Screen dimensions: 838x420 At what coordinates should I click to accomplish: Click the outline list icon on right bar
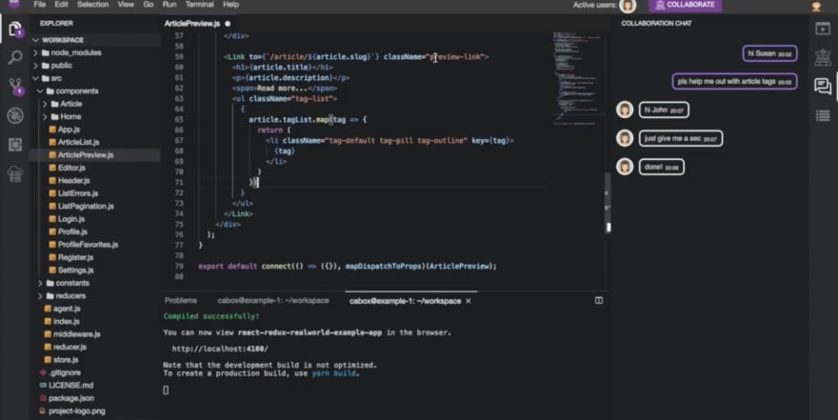point(823,115)
